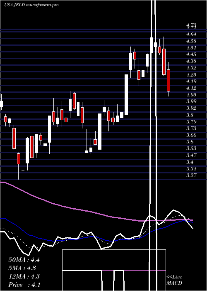This screenshot has width=207, height=291.
Task: Select the 3.6 price axis label
Action: pyautogui.click(x=190, y=142)
